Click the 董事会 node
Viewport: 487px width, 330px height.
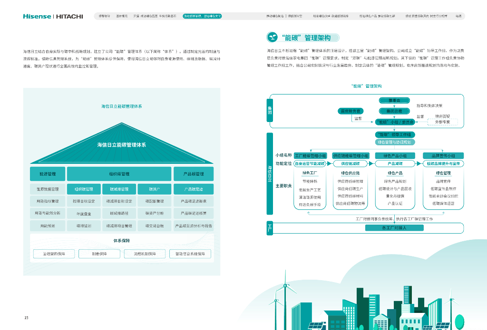coord(394,101)
